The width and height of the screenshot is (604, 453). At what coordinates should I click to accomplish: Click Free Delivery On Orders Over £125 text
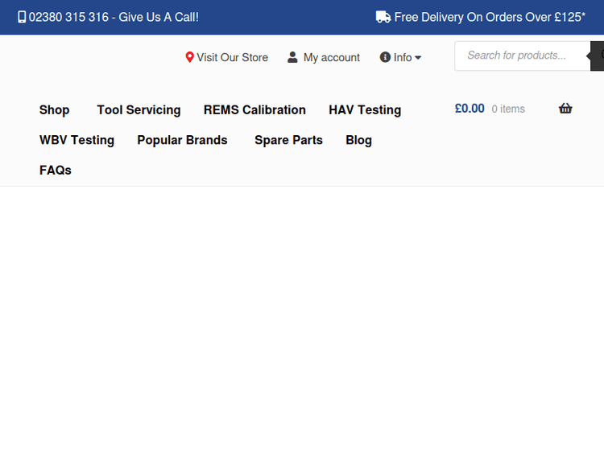pos(490,18)
